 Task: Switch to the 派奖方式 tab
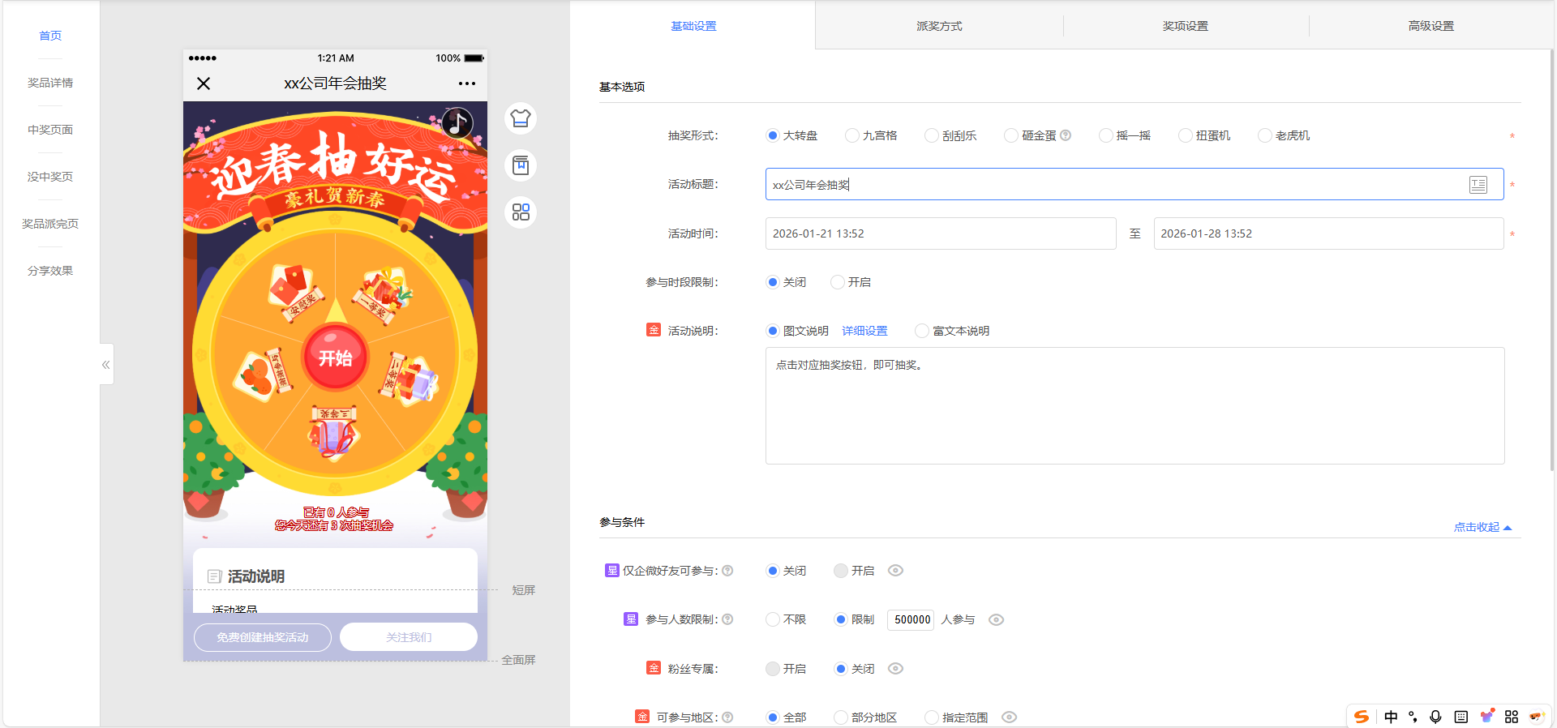939,26
